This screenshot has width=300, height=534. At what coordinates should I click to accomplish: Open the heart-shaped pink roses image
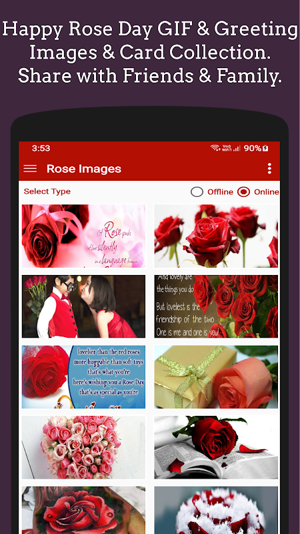click(x=84, y=447)
